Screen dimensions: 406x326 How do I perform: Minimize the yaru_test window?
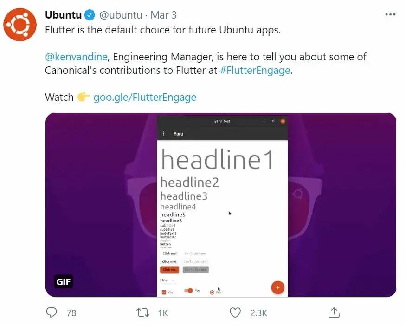(x=264, y=121)
